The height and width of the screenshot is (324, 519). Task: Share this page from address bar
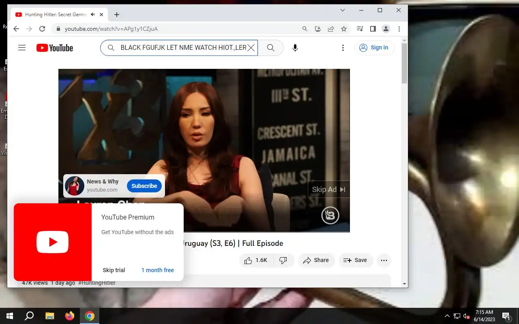[331, 29]
